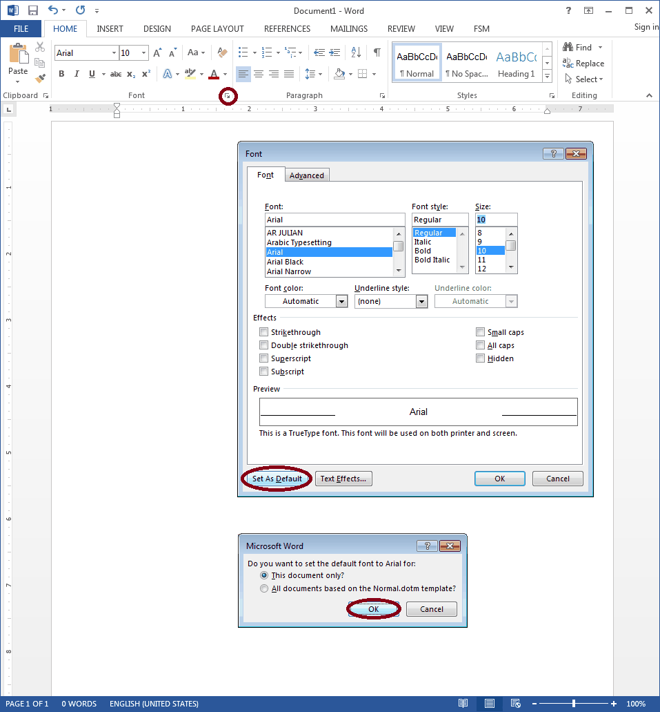Check the All caps option

[x=481, y=345]
